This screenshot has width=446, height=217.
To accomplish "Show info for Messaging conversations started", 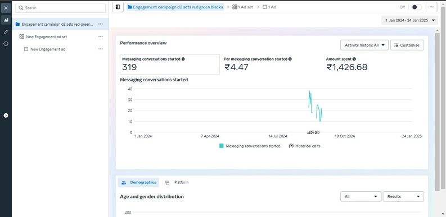I will tap(183, 59).
